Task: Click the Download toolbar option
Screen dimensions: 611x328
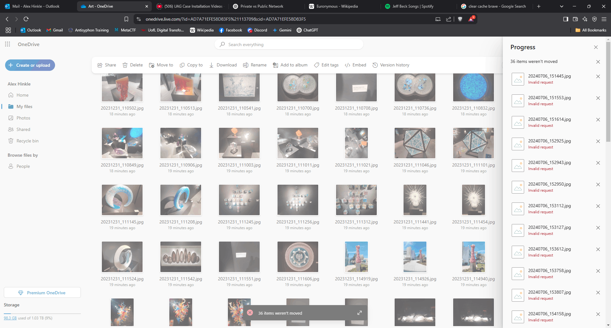Action: click(x=223, y=65)
